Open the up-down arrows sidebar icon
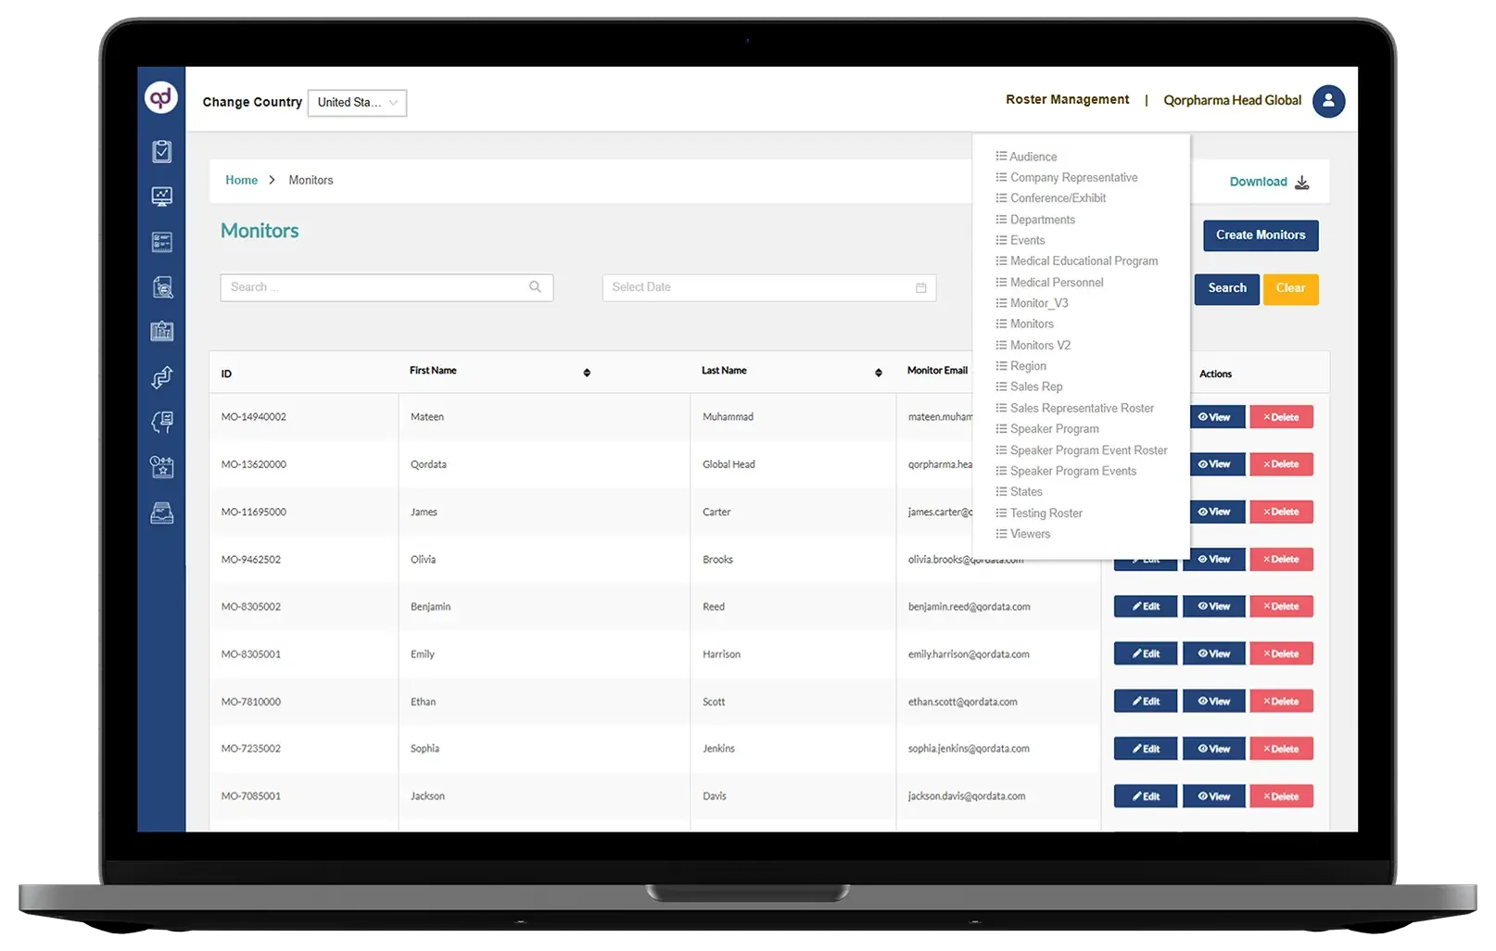The image size is (1496, 951). point(162,377)
